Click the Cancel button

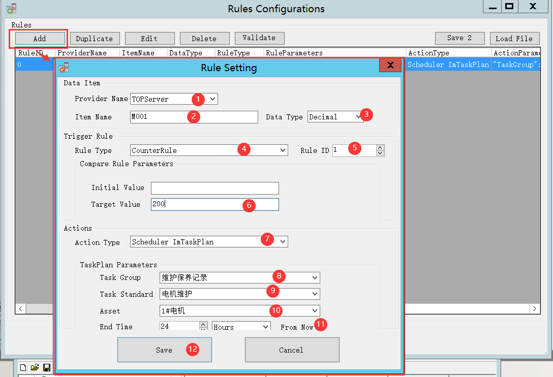tap(292, 350)
